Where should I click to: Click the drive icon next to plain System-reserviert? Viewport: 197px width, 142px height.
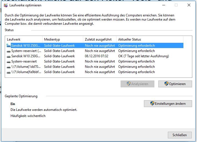coord(9,62)
